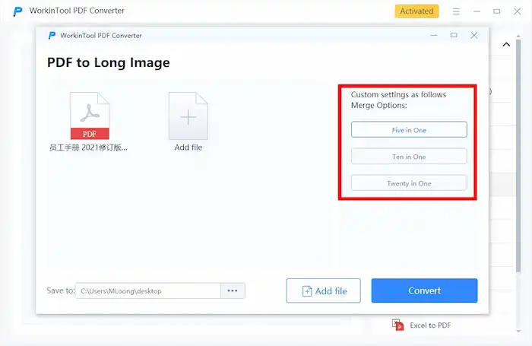
Task: Collapse the sidebar section with up chevron
Action: [506, 44]
